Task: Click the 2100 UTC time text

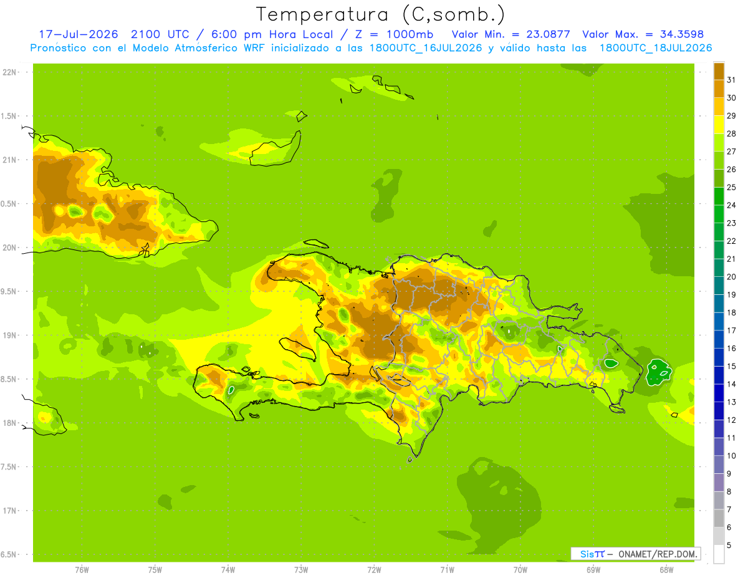Action: point(160,34)
